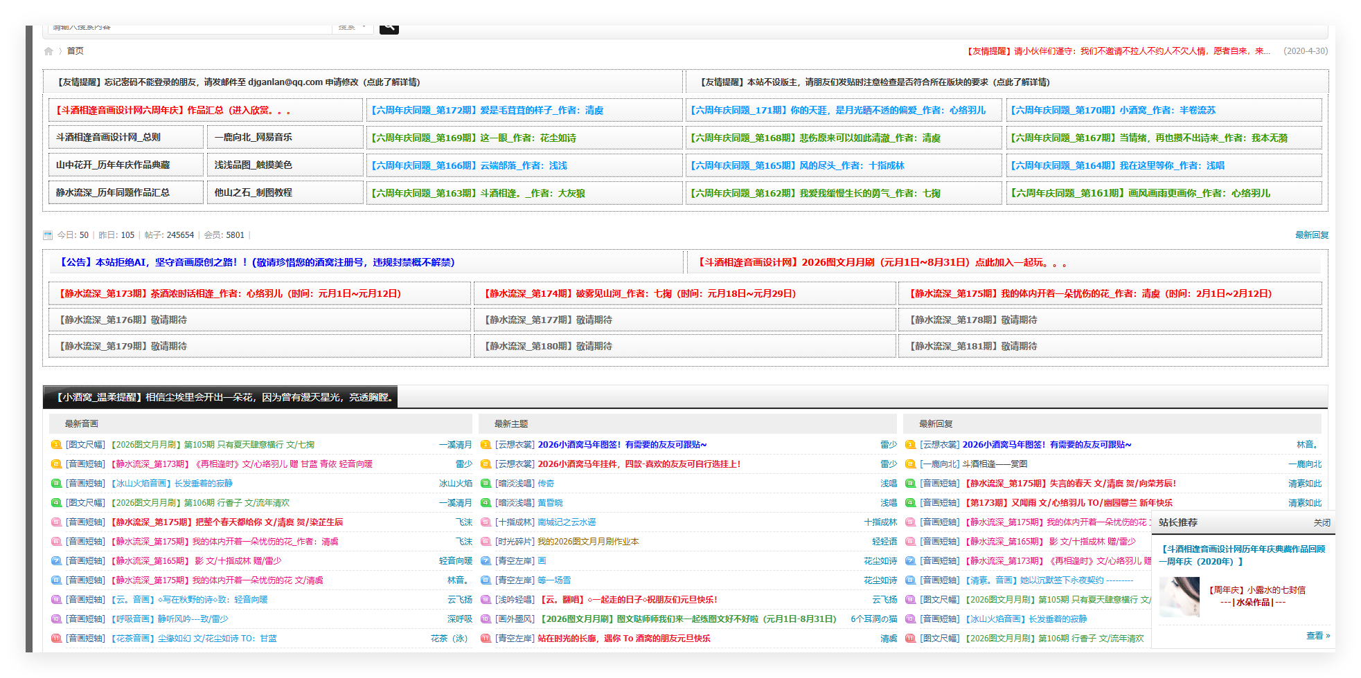Viewport: 1361px width, 678px height.
Task: Open 斗酒相逢音画设计网_总则 link
Action: (109, 138)
